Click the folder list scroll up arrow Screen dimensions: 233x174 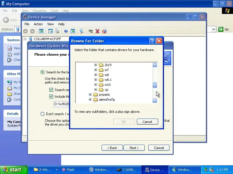point(155,65)
